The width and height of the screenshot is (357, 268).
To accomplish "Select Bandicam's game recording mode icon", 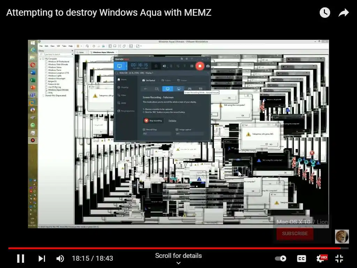I will coord(189,89).
